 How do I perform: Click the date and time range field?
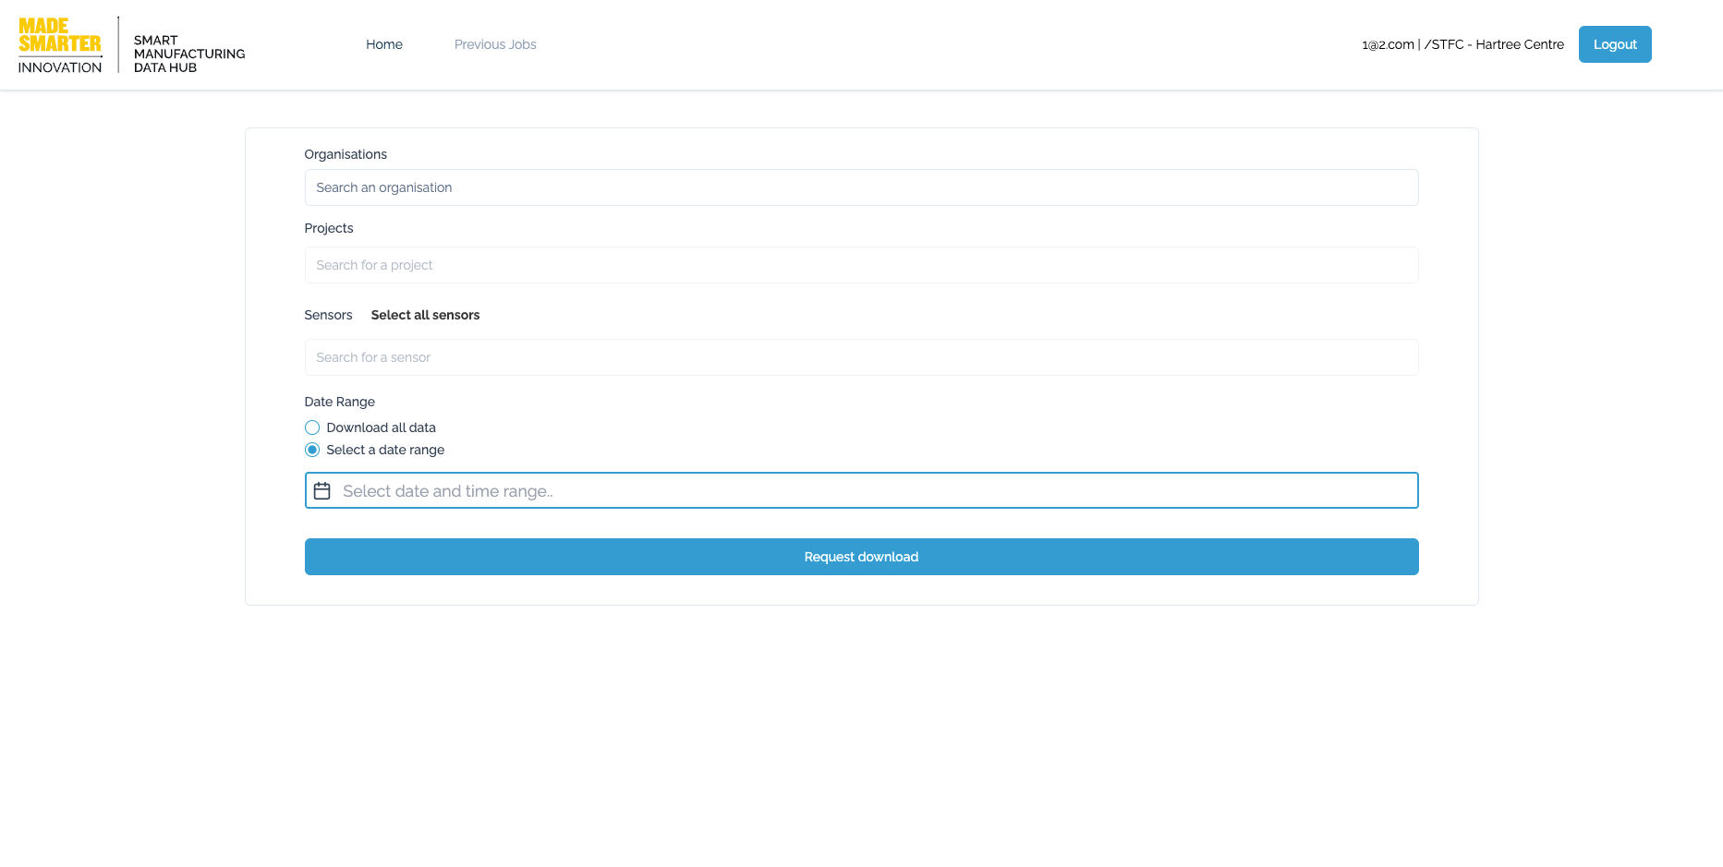tap(861, 490)
